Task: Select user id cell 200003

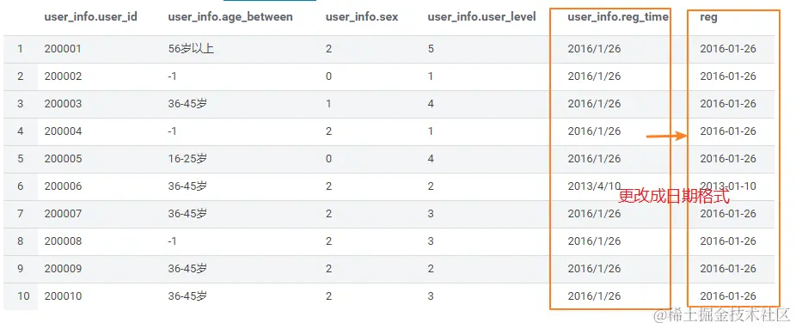Action: click(63, 103)
